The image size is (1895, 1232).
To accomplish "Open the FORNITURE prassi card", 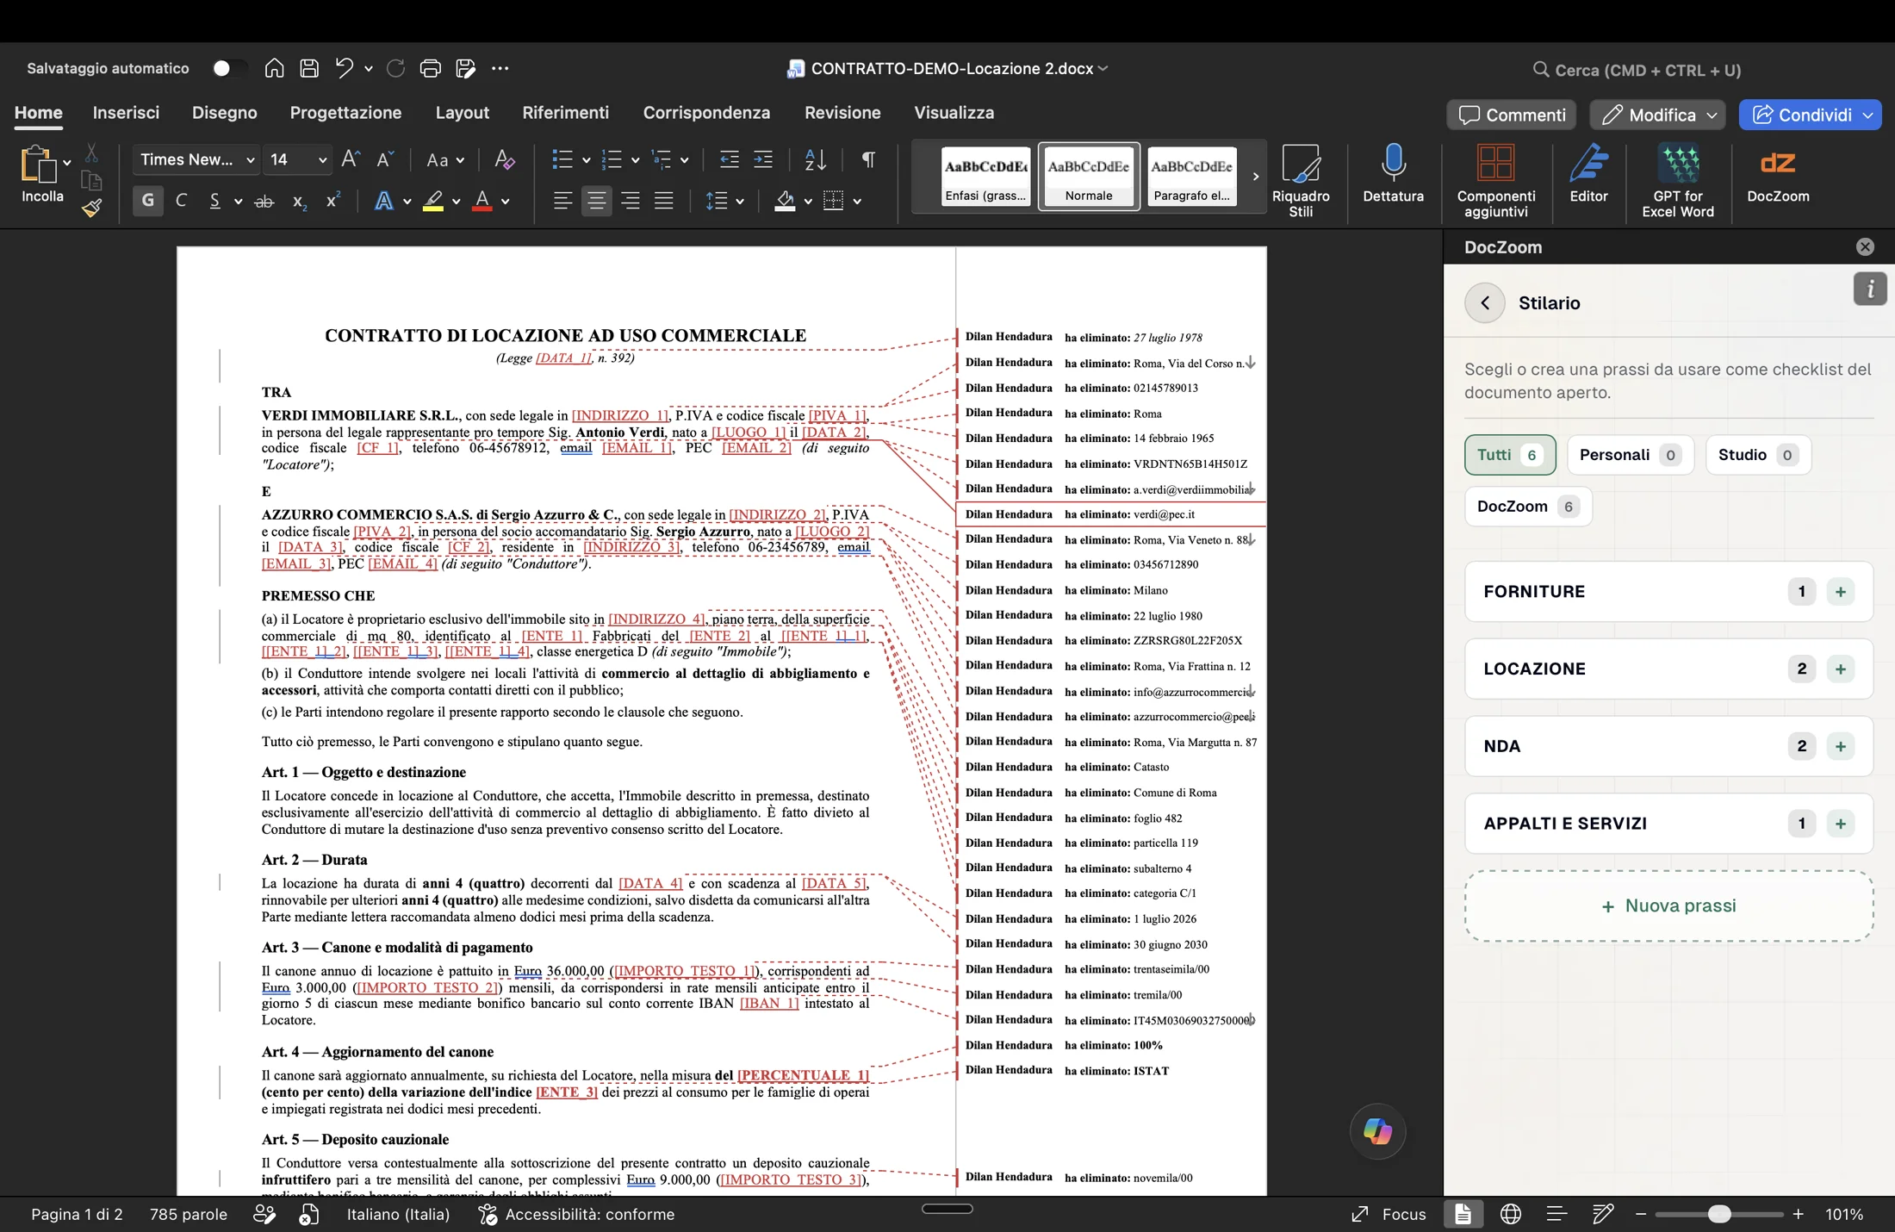I will [1668, 592].
